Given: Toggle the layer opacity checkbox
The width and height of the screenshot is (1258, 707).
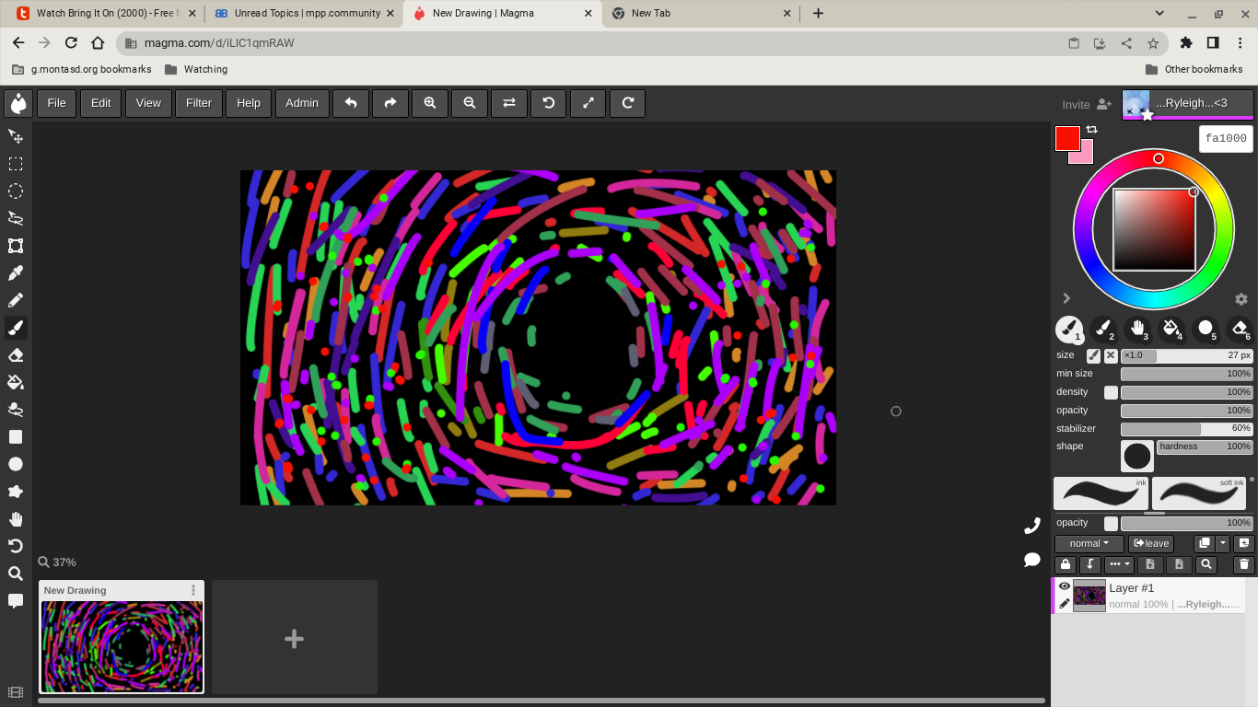Looking at the screenshot, I should pos(1112,523).
